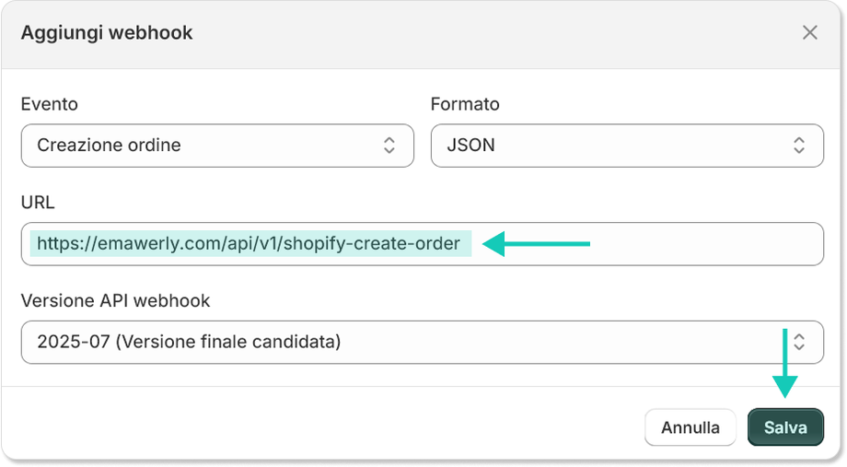Click the teal arrow pointing down to Salva
Viewport: 847px width, 467px height.
[x=784, y=363]
